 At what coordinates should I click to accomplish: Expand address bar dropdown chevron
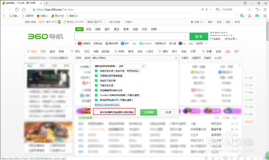coord(211,10)
